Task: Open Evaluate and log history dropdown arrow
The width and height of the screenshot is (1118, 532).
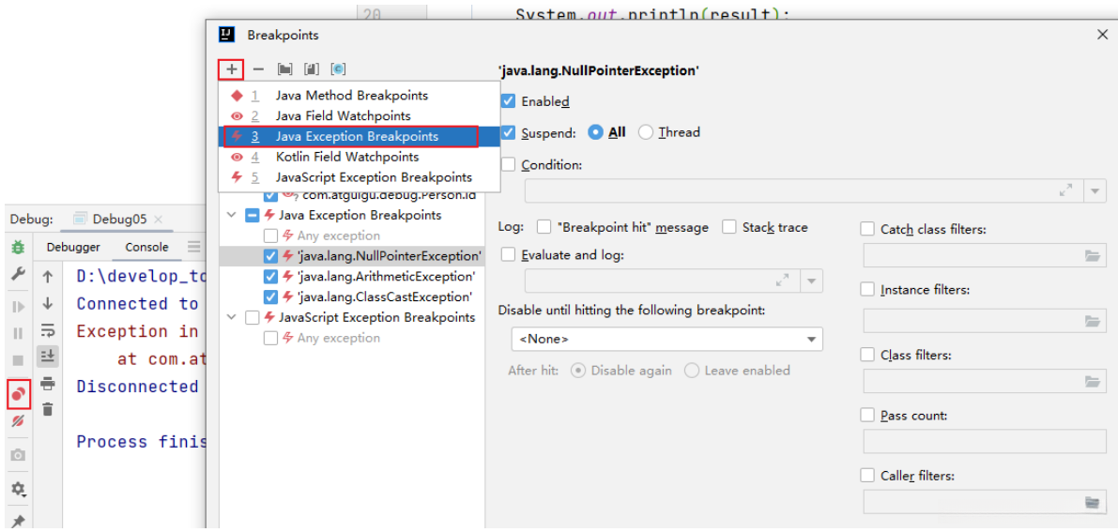Action: pyautogui.click(x=811, y=281)
